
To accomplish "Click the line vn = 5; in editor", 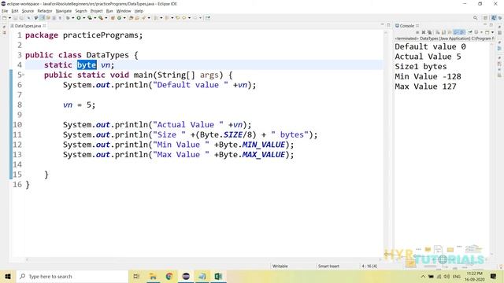I will (x=79, y=105).
